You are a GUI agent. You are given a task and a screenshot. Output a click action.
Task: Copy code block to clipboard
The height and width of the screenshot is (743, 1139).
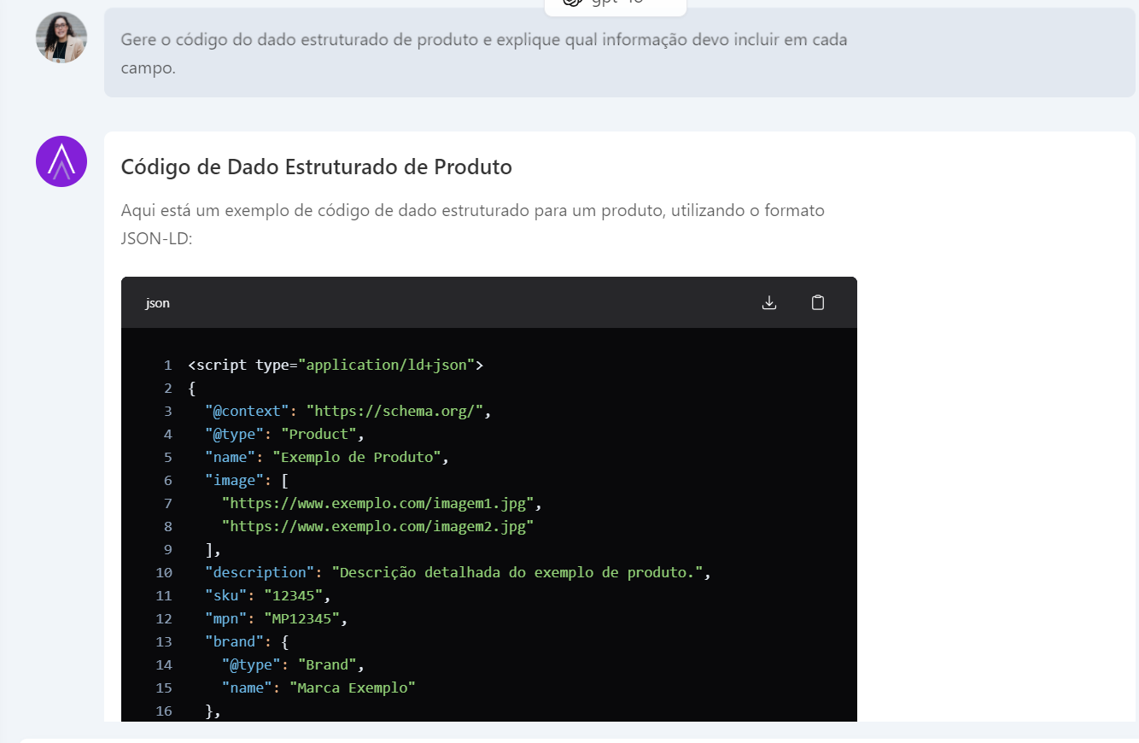(x=818, y=302)
